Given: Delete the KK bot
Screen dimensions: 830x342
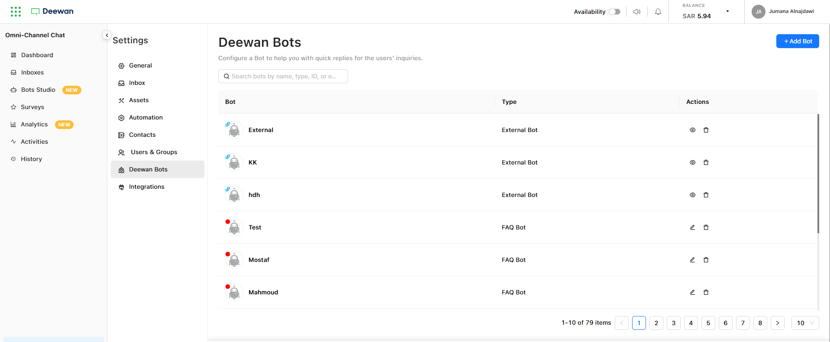Looking at the screenshot, I should [x=706, y=162].
